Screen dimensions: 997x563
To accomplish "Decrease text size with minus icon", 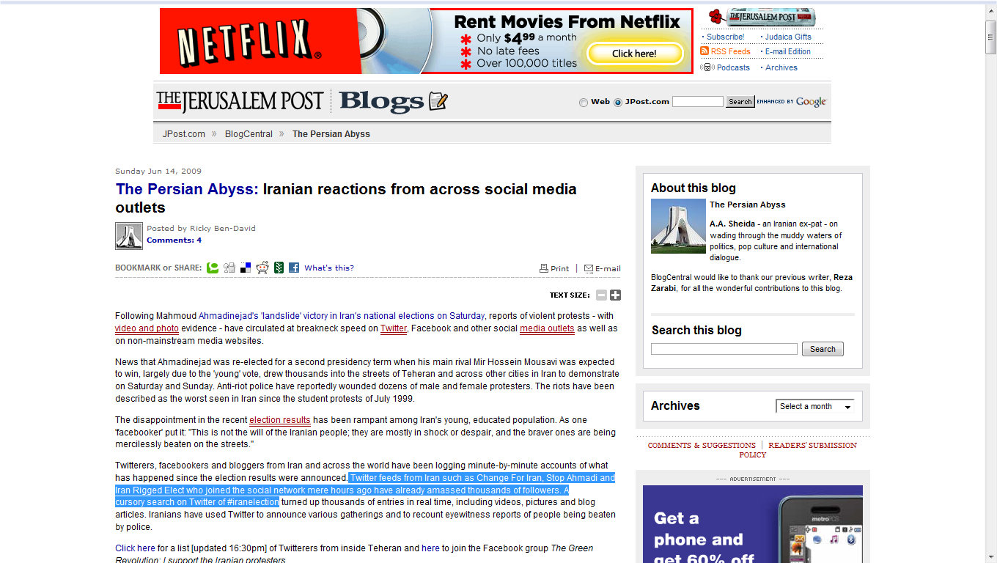I will click(x=601, y=295).
